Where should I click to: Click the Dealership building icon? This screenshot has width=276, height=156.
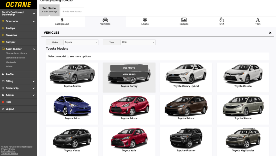click(3, 88)
